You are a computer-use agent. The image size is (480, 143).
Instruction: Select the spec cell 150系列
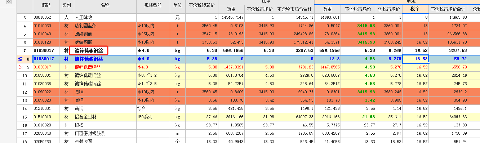click(153, 117)
